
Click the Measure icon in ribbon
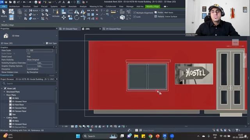113,12
